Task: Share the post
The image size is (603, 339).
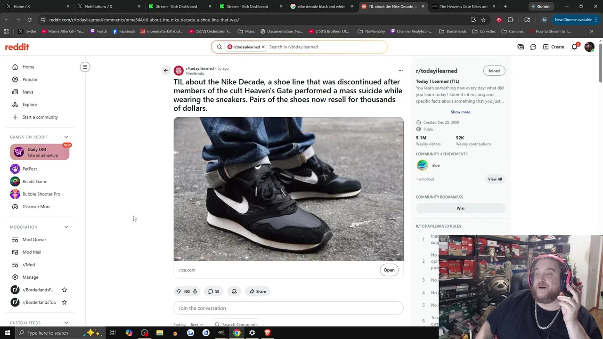Action: 258,291
